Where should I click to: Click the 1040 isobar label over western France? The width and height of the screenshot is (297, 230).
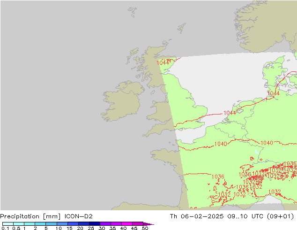point(221,144)
